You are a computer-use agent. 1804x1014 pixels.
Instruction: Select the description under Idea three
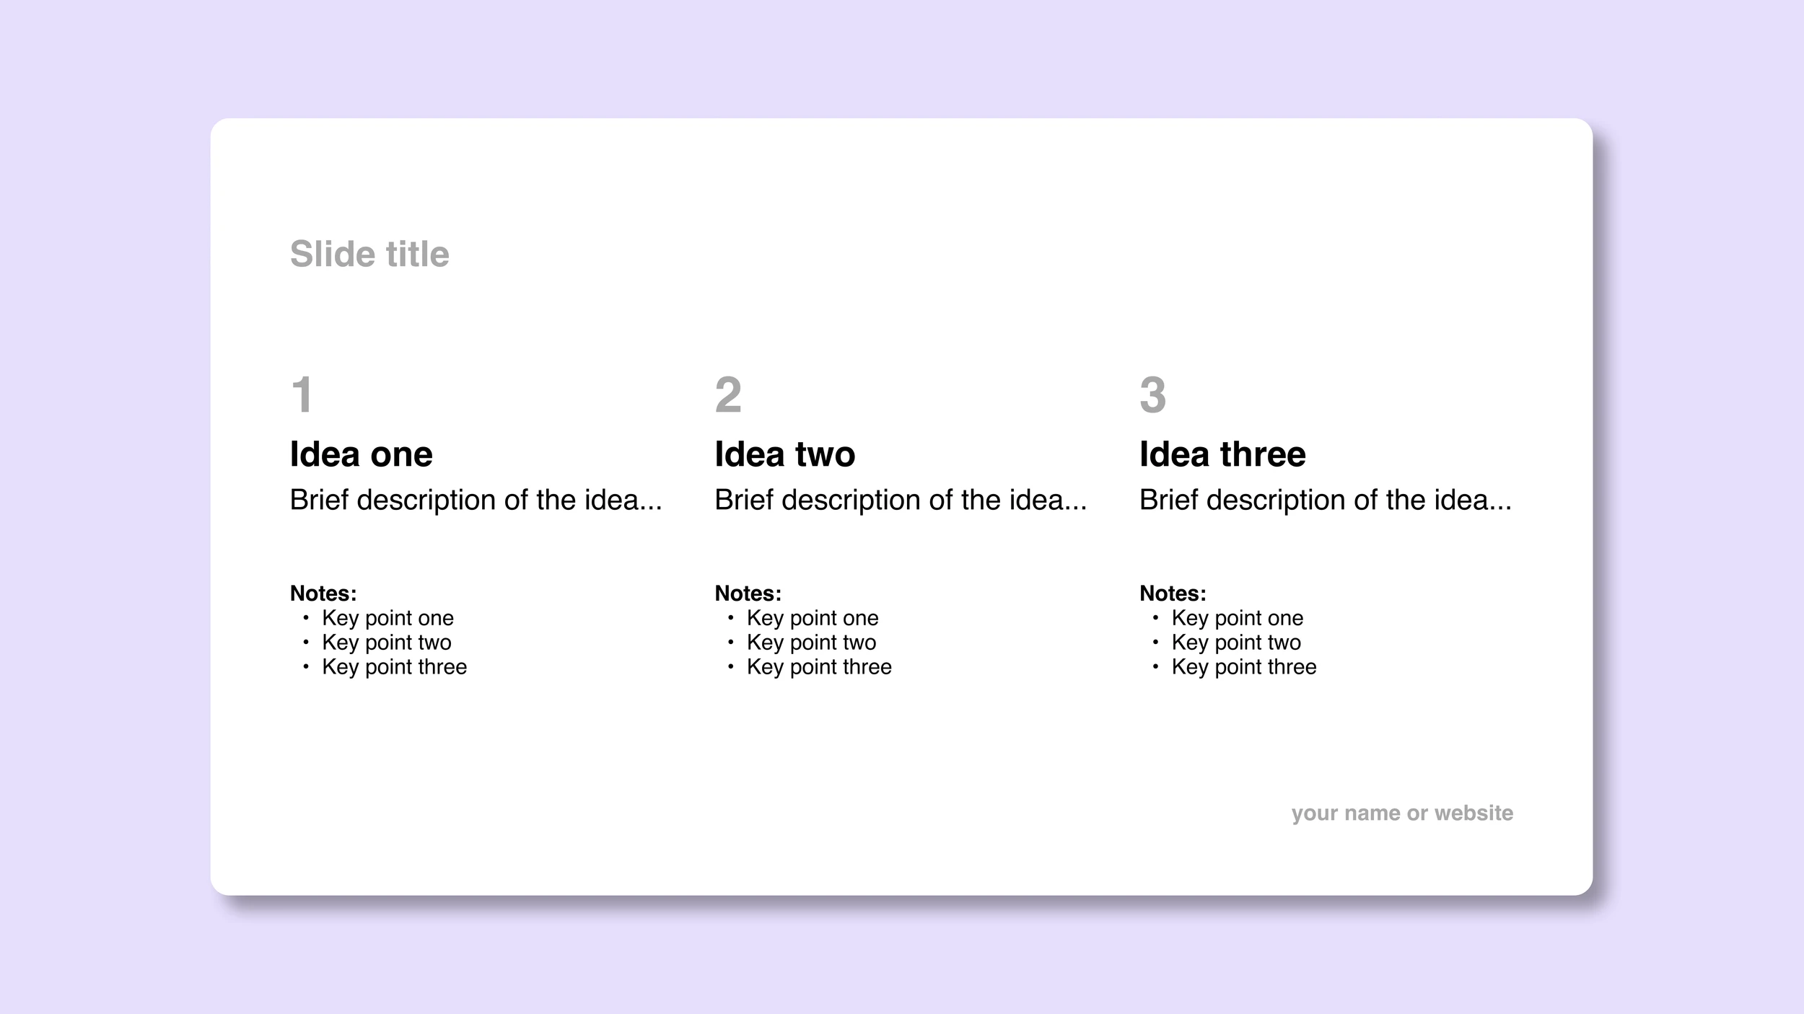pyautogui.click(x=1326, y=500)
